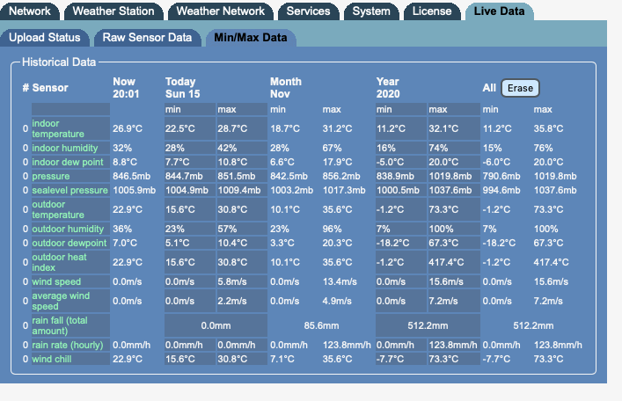The height and width of the screenshot is (401, 622).
Task: Open the Weather Network tab
Action: coord(220,11)
